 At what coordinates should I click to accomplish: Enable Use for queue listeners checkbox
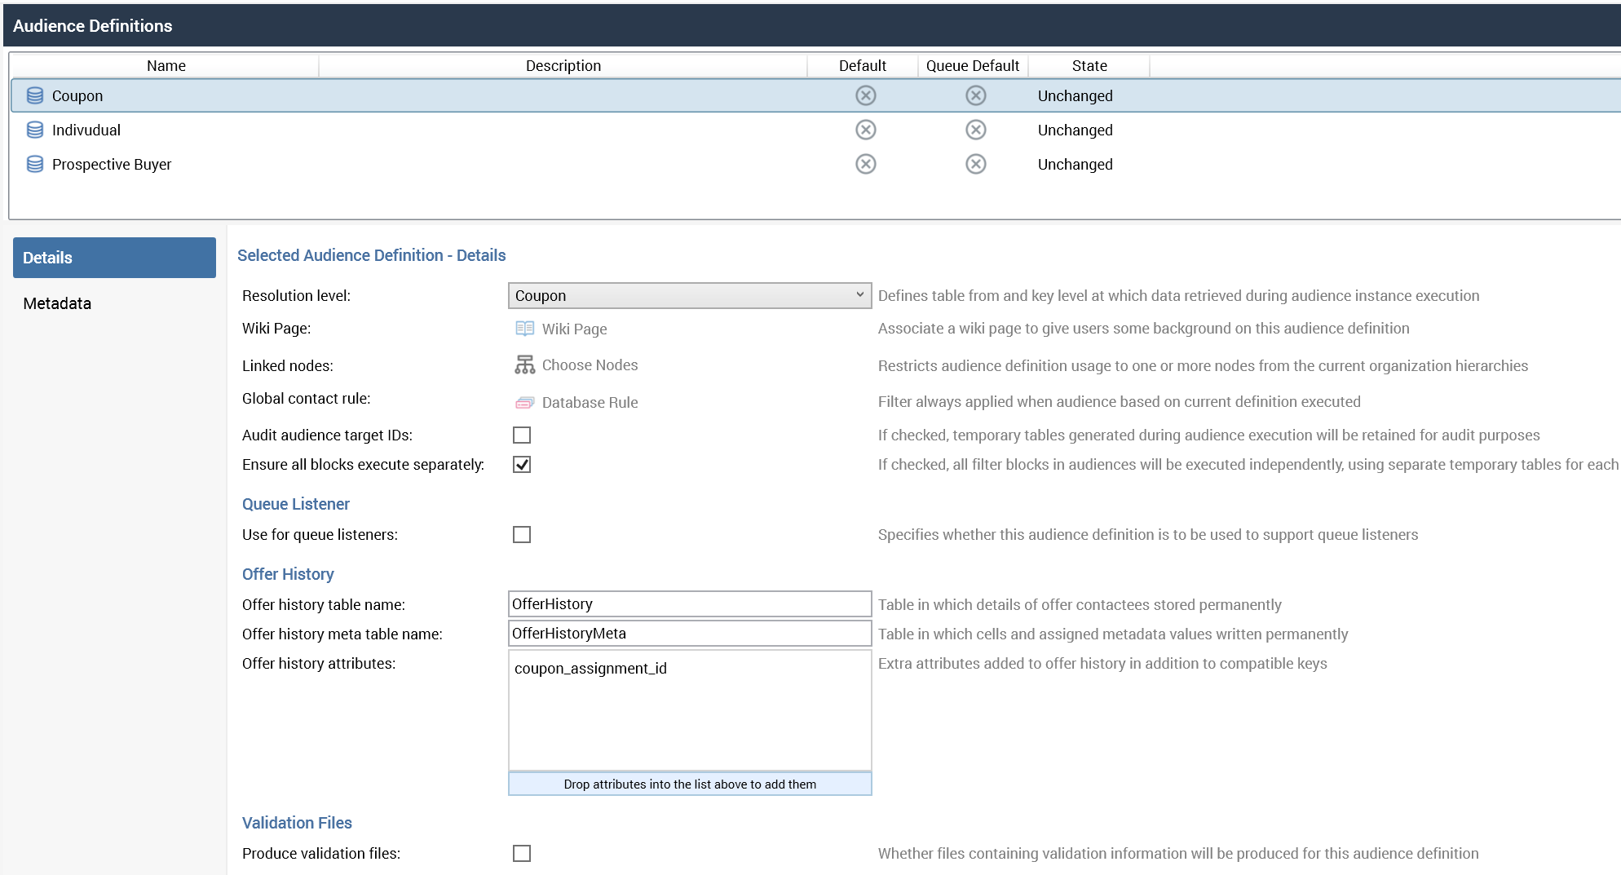(522, 534)
